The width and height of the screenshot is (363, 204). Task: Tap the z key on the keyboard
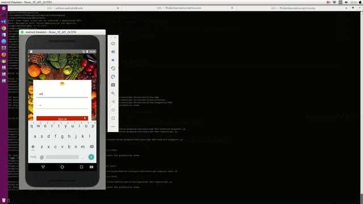(x=41, y=147)
